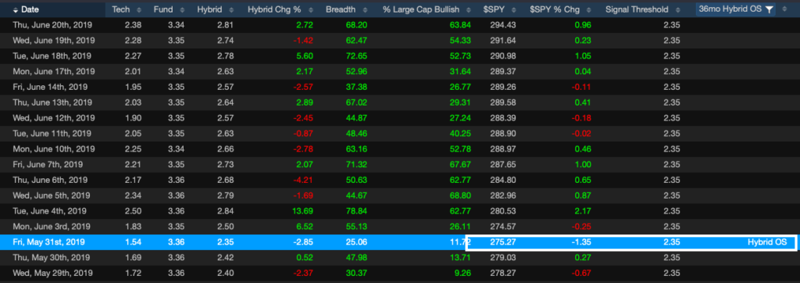
Task: Click Large Cap Bullish value 9.26
Action: (x=463, y=273)
